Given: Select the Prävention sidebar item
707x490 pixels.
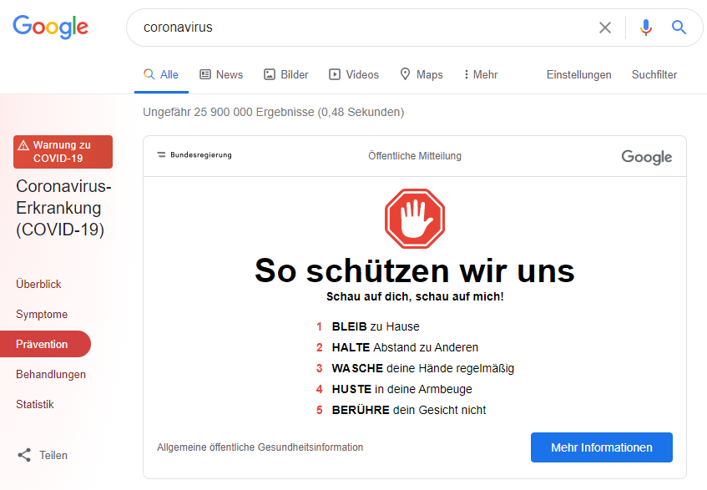Looking at the screenshot, I should pos(45,344).
